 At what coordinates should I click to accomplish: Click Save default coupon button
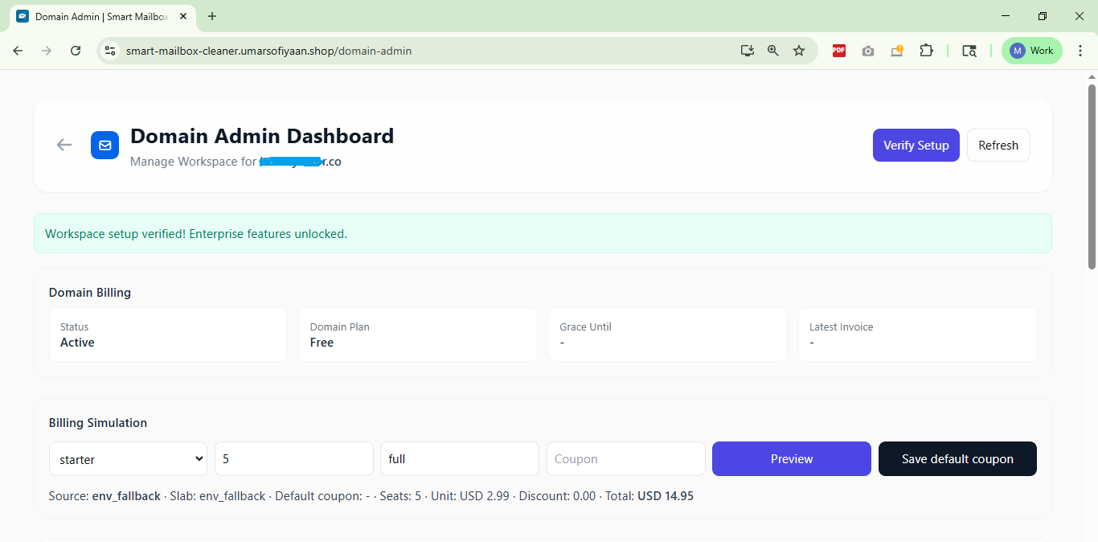coord(957,459)
